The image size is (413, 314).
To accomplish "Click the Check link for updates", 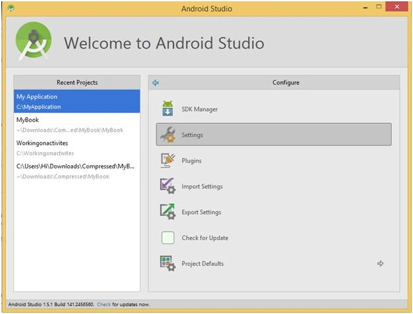I will [104, 304].
